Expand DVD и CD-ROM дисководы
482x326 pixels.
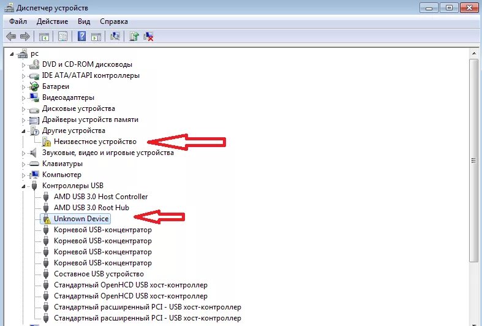(23, 65)
